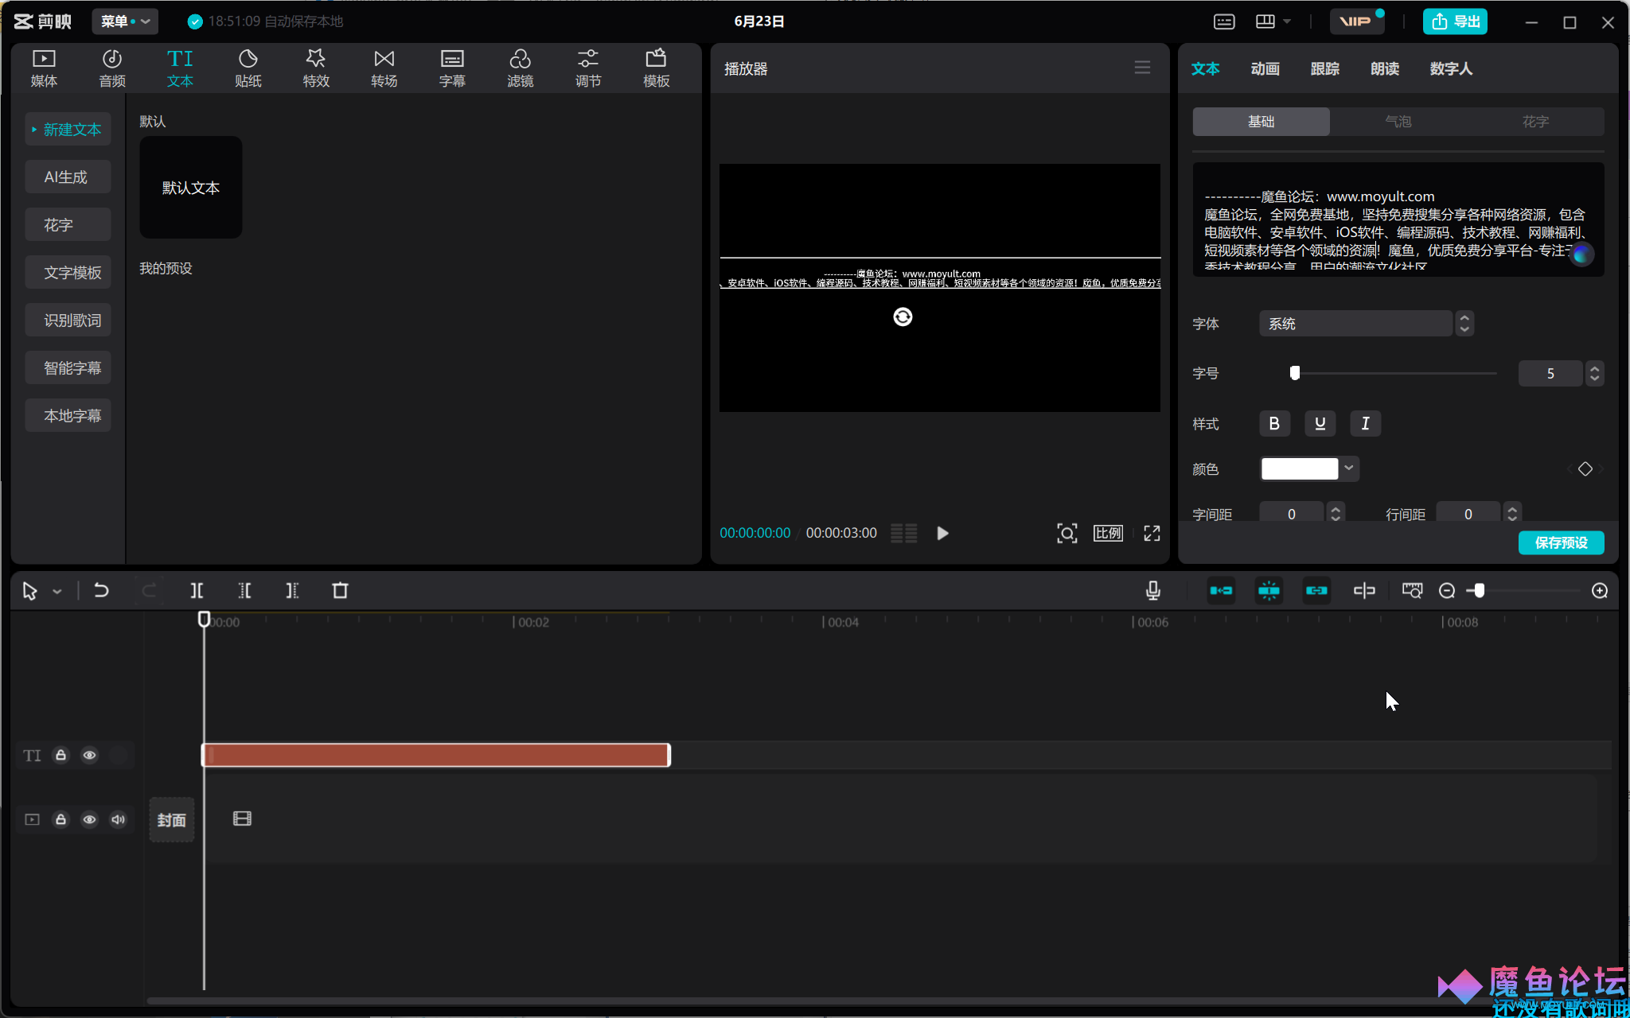Open the 贴纸 stickers panel
Viewport: 1630px width, 1018px height.
[248, 68]
